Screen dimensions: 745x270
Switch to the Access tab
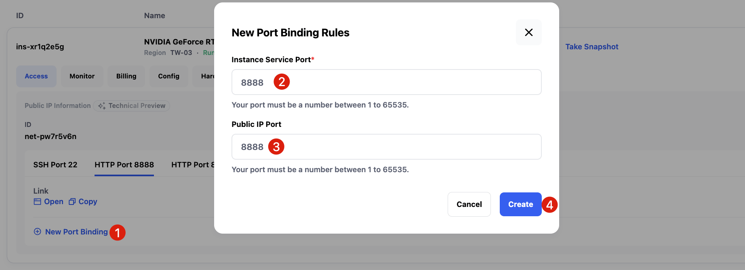click(x=36, y=76)
